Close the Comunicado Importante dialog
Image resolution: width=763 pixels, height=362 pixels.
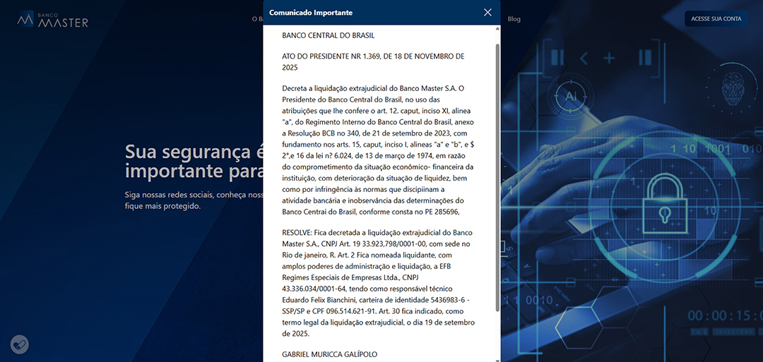click(x=487, y=13)
